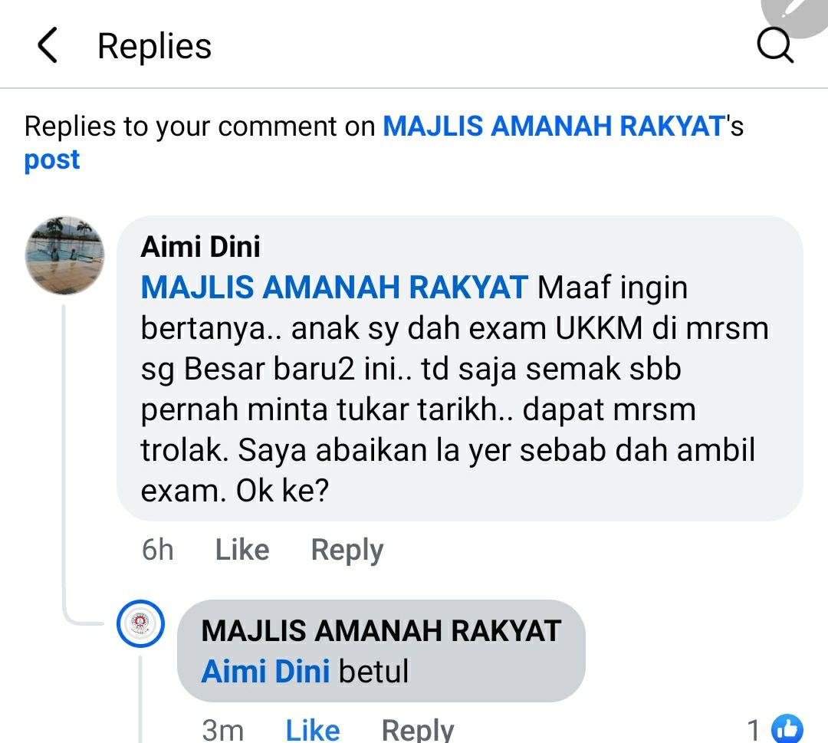Tap the blue thumbs-up reaction icon
Viewport: 828px width, 743px height.
(x=787, y=729)
